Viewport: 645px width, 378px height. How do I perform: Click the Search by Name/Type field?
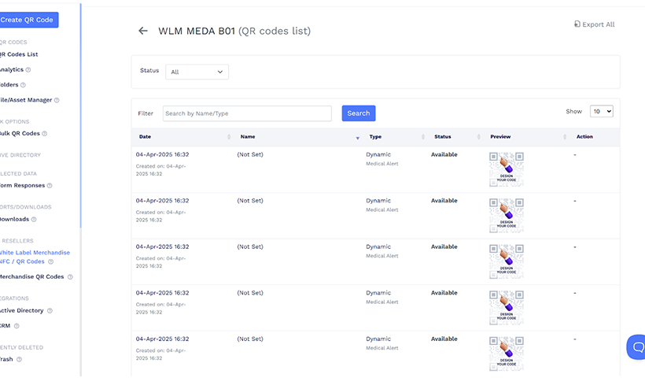point(247,113)
